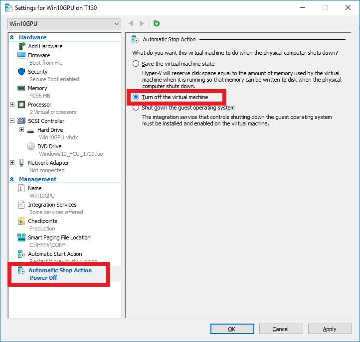
Task: Collapse the Hardware section chevron
Action: point(12,37)
